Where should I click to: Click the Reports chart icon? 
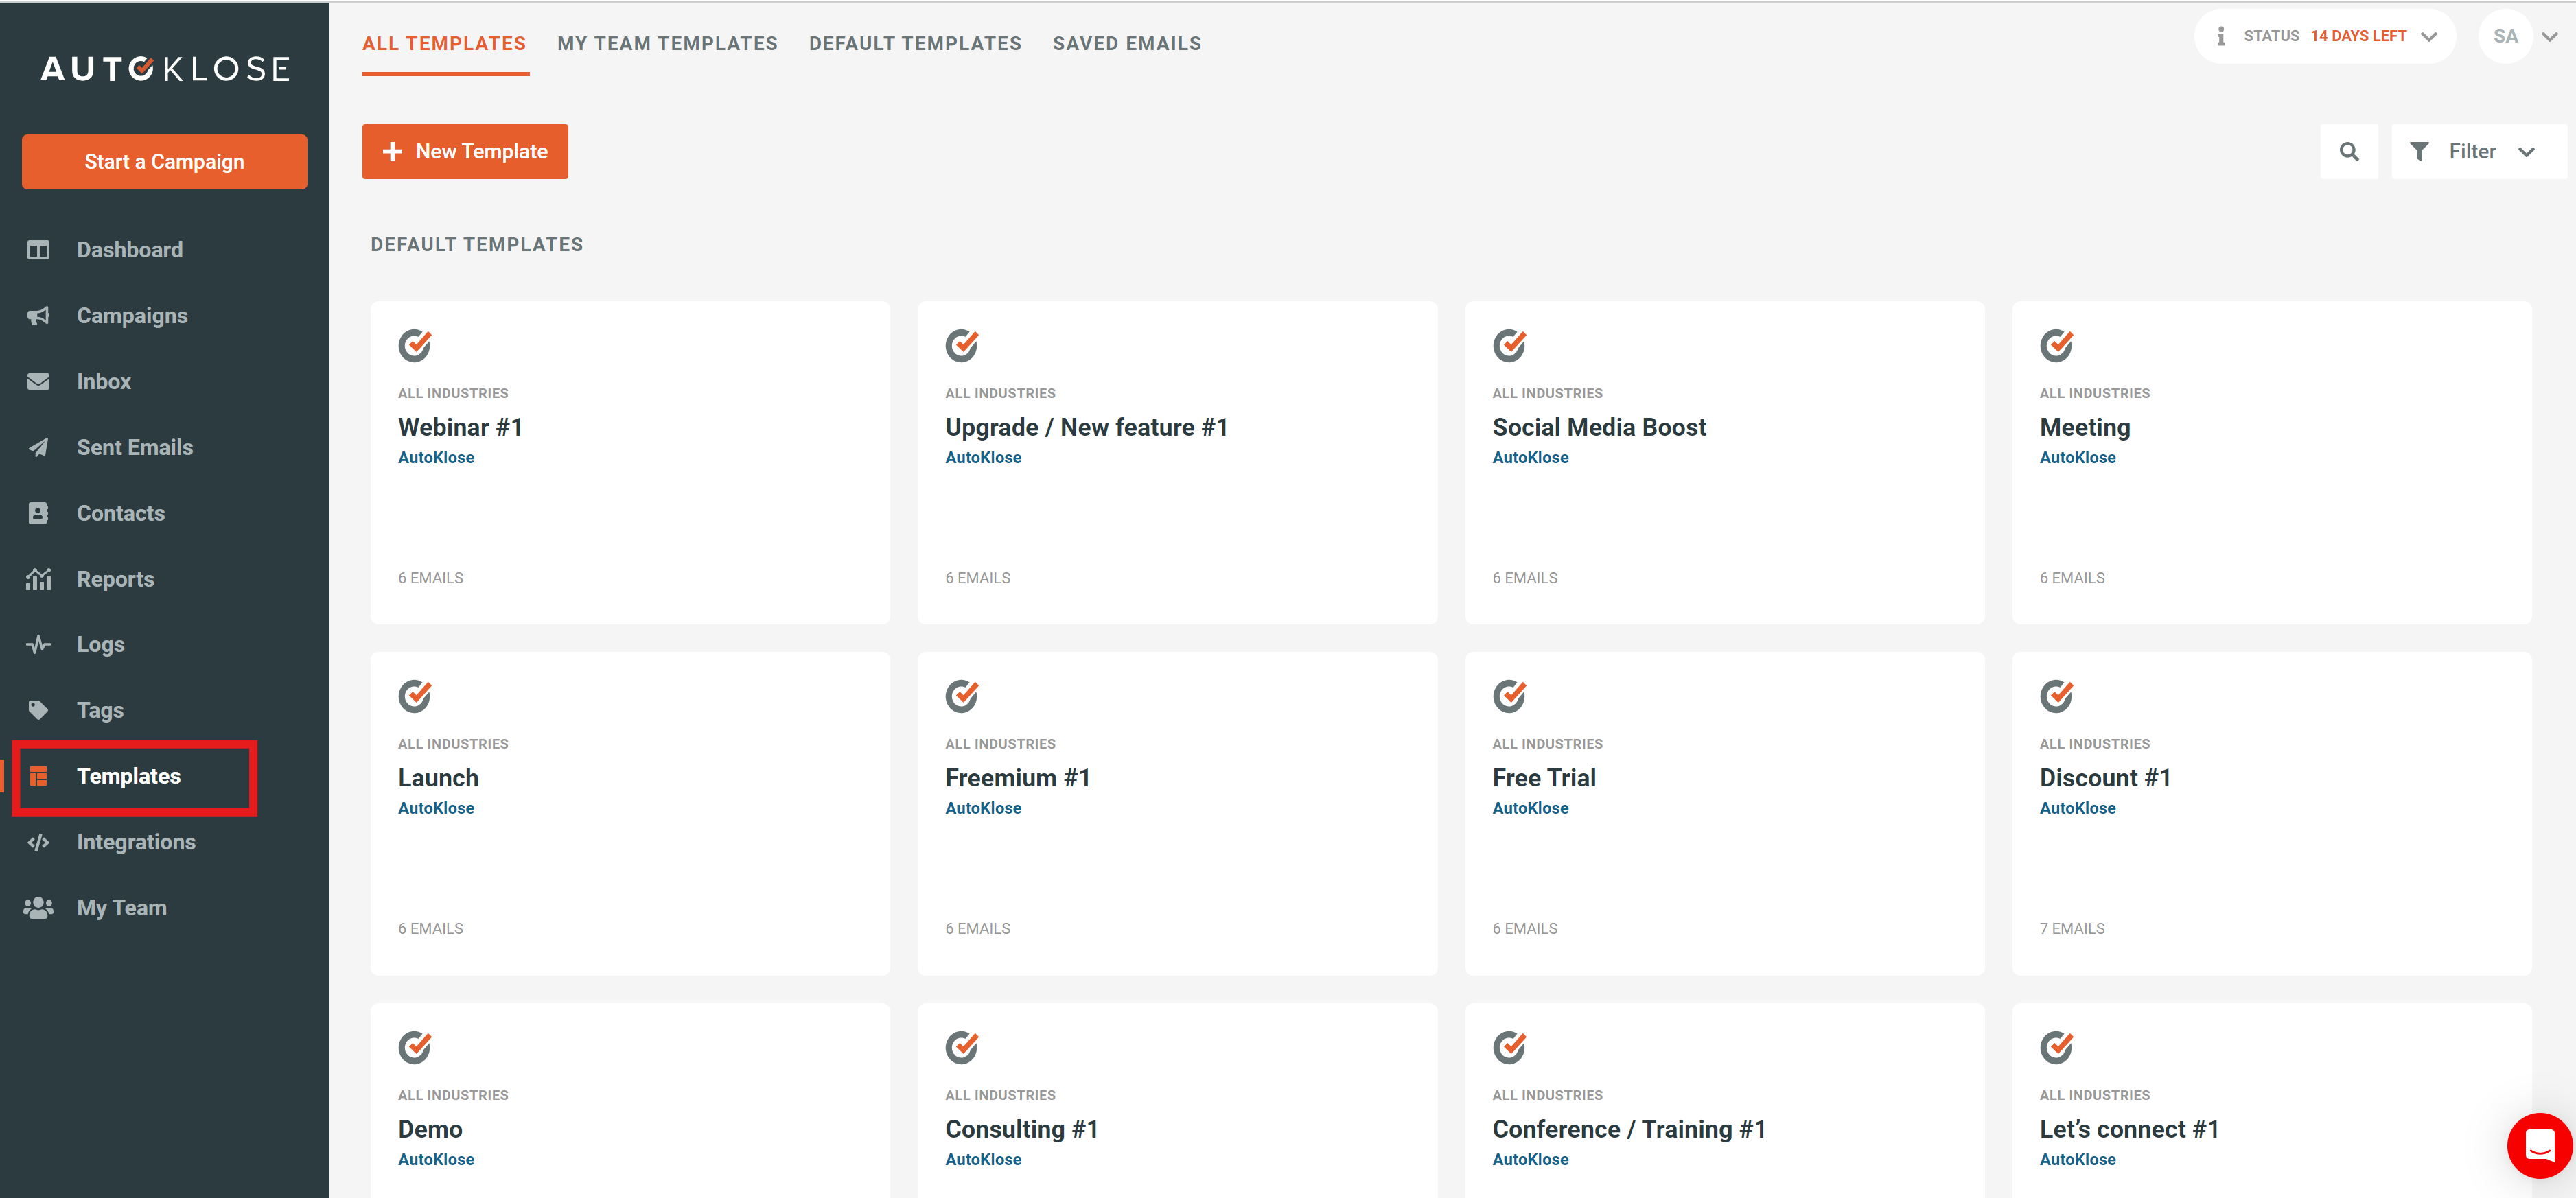pyautogui.click(x=38, y=579)
